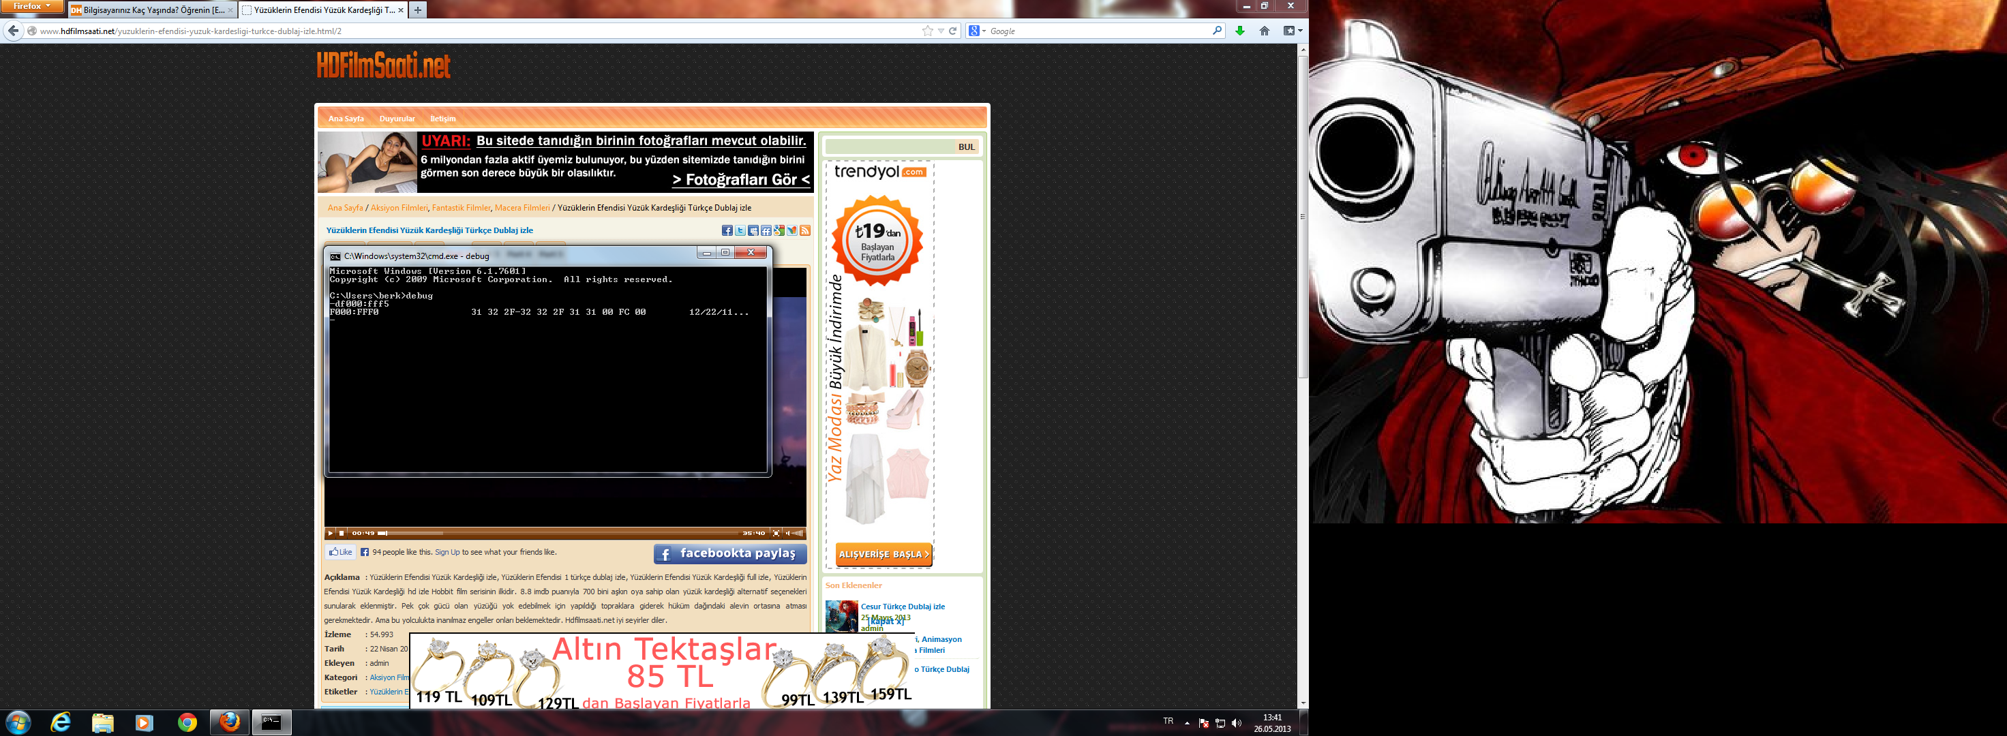The width and height of the screenshot is (2007, 736).
Task: Click the Cesur movie thumbnail
Action: (x=841, y=615)
